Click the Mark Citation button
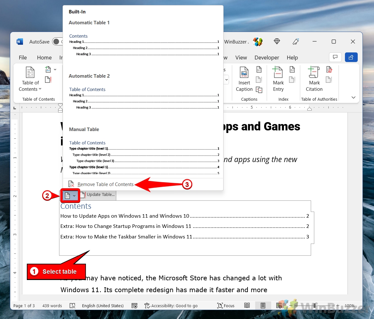The image size is (374, 319). pyautogui.click(x=314, y=79)
